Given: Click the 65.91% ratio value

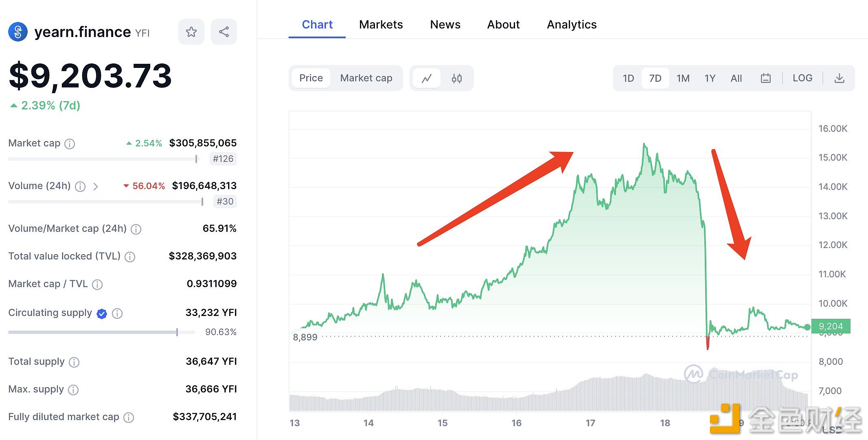Looking at the screenshot, I should pyautogui.click(x=219, y=229).
